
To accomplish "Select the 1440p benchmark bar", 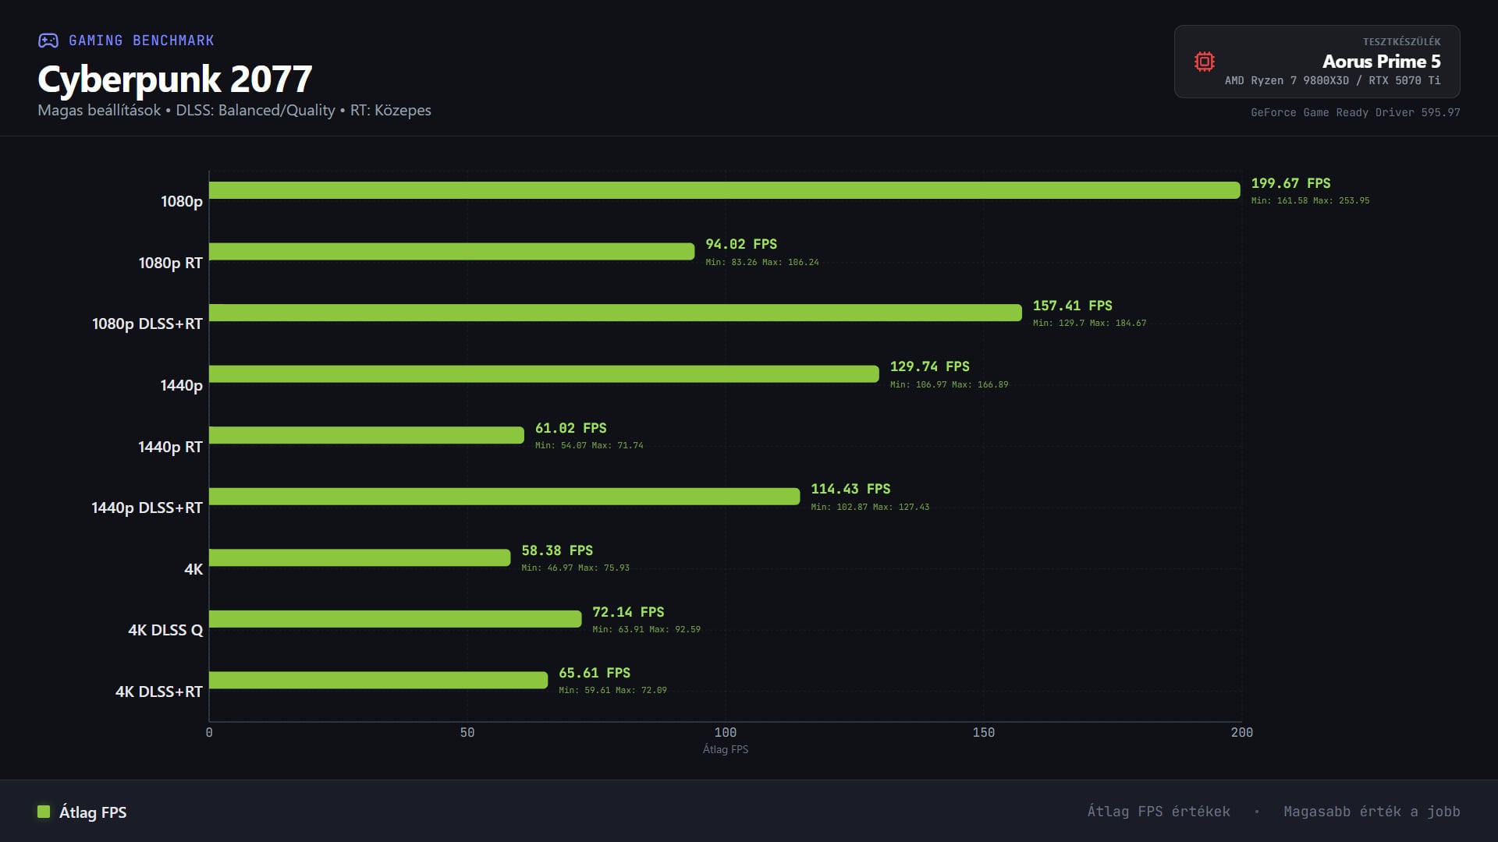I will (x=544, y=374).
